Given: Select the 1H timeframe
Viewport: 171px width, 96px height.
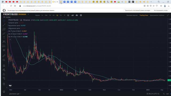Looking at the screenshot, I should 50,15.
